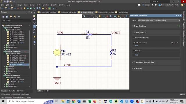Expand the Settings folder under PRACTICA 3

pos(5,67)
